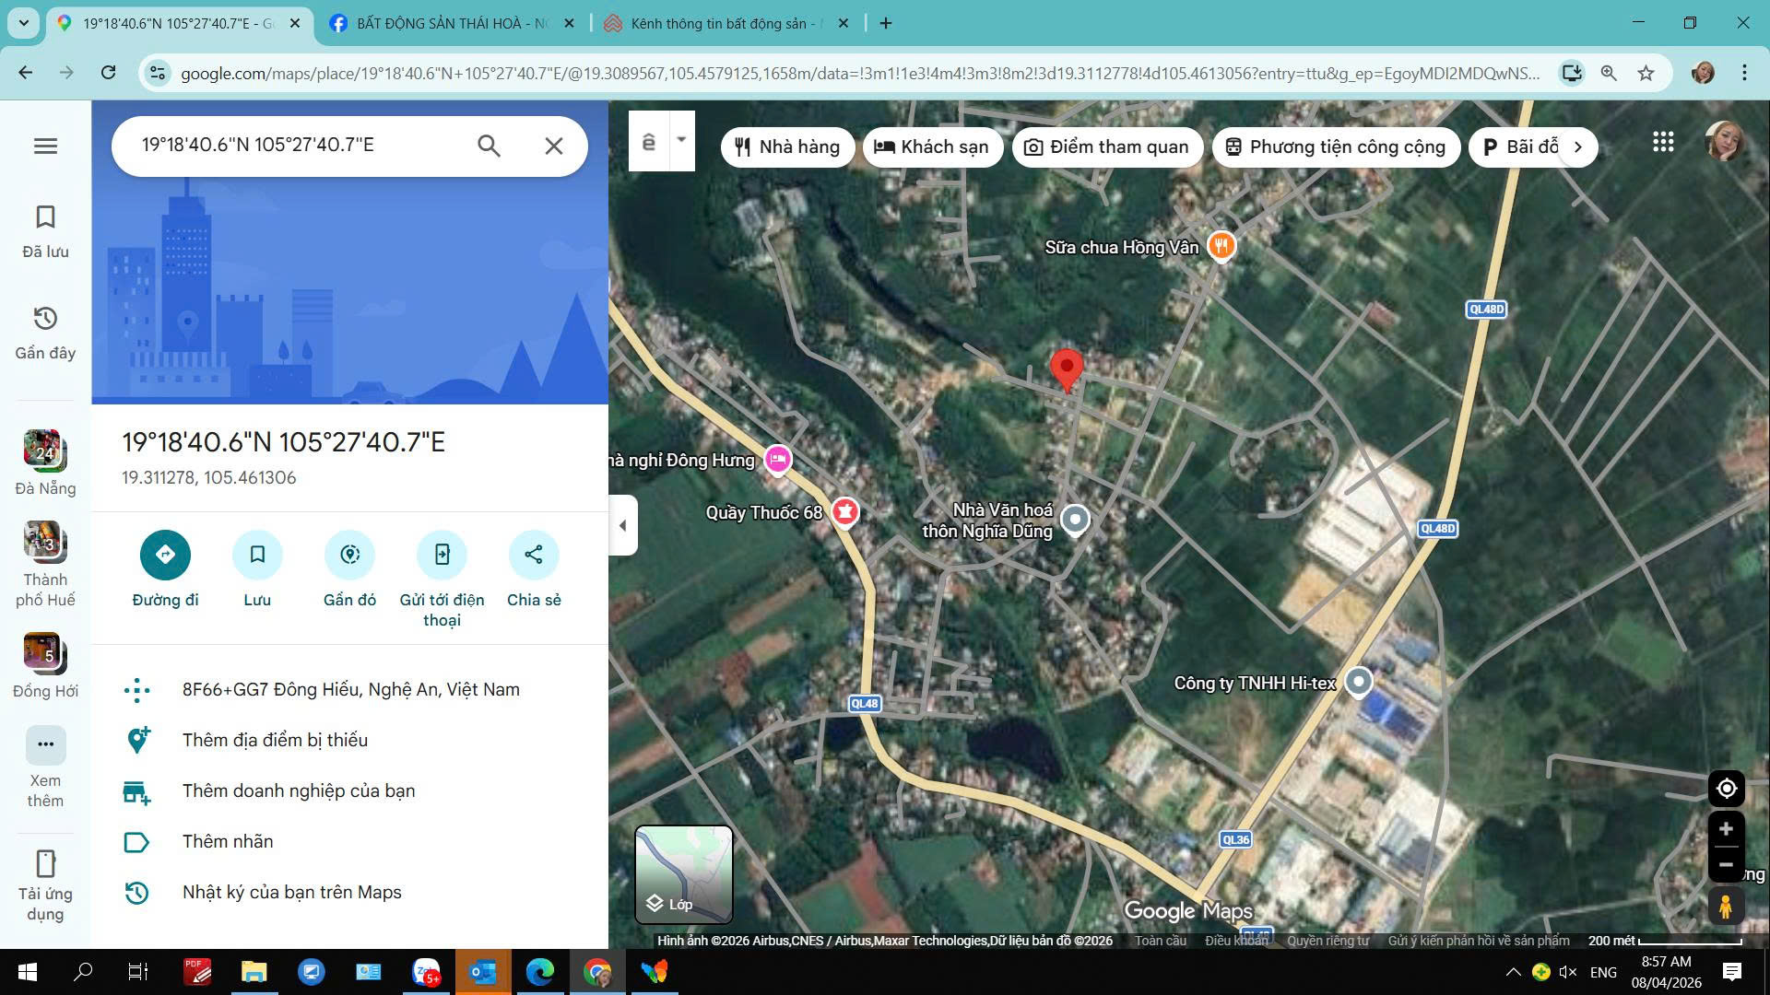
Task: Expand Xem thêm recent places
Action: pos(45,744)
